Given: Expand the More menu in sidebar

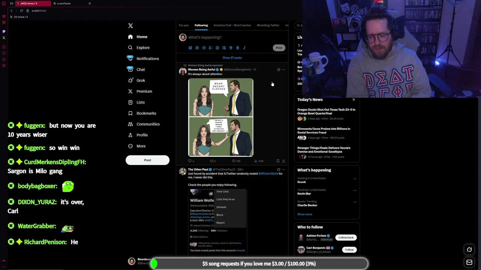Looking at the screenshot, I should tap(137, 146).
